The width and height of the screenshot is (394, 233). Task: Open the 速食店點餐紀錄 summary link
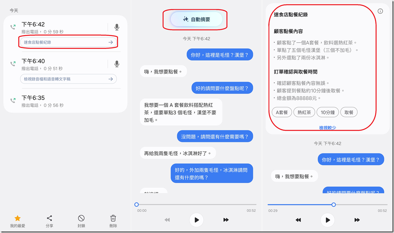[68, 42]
